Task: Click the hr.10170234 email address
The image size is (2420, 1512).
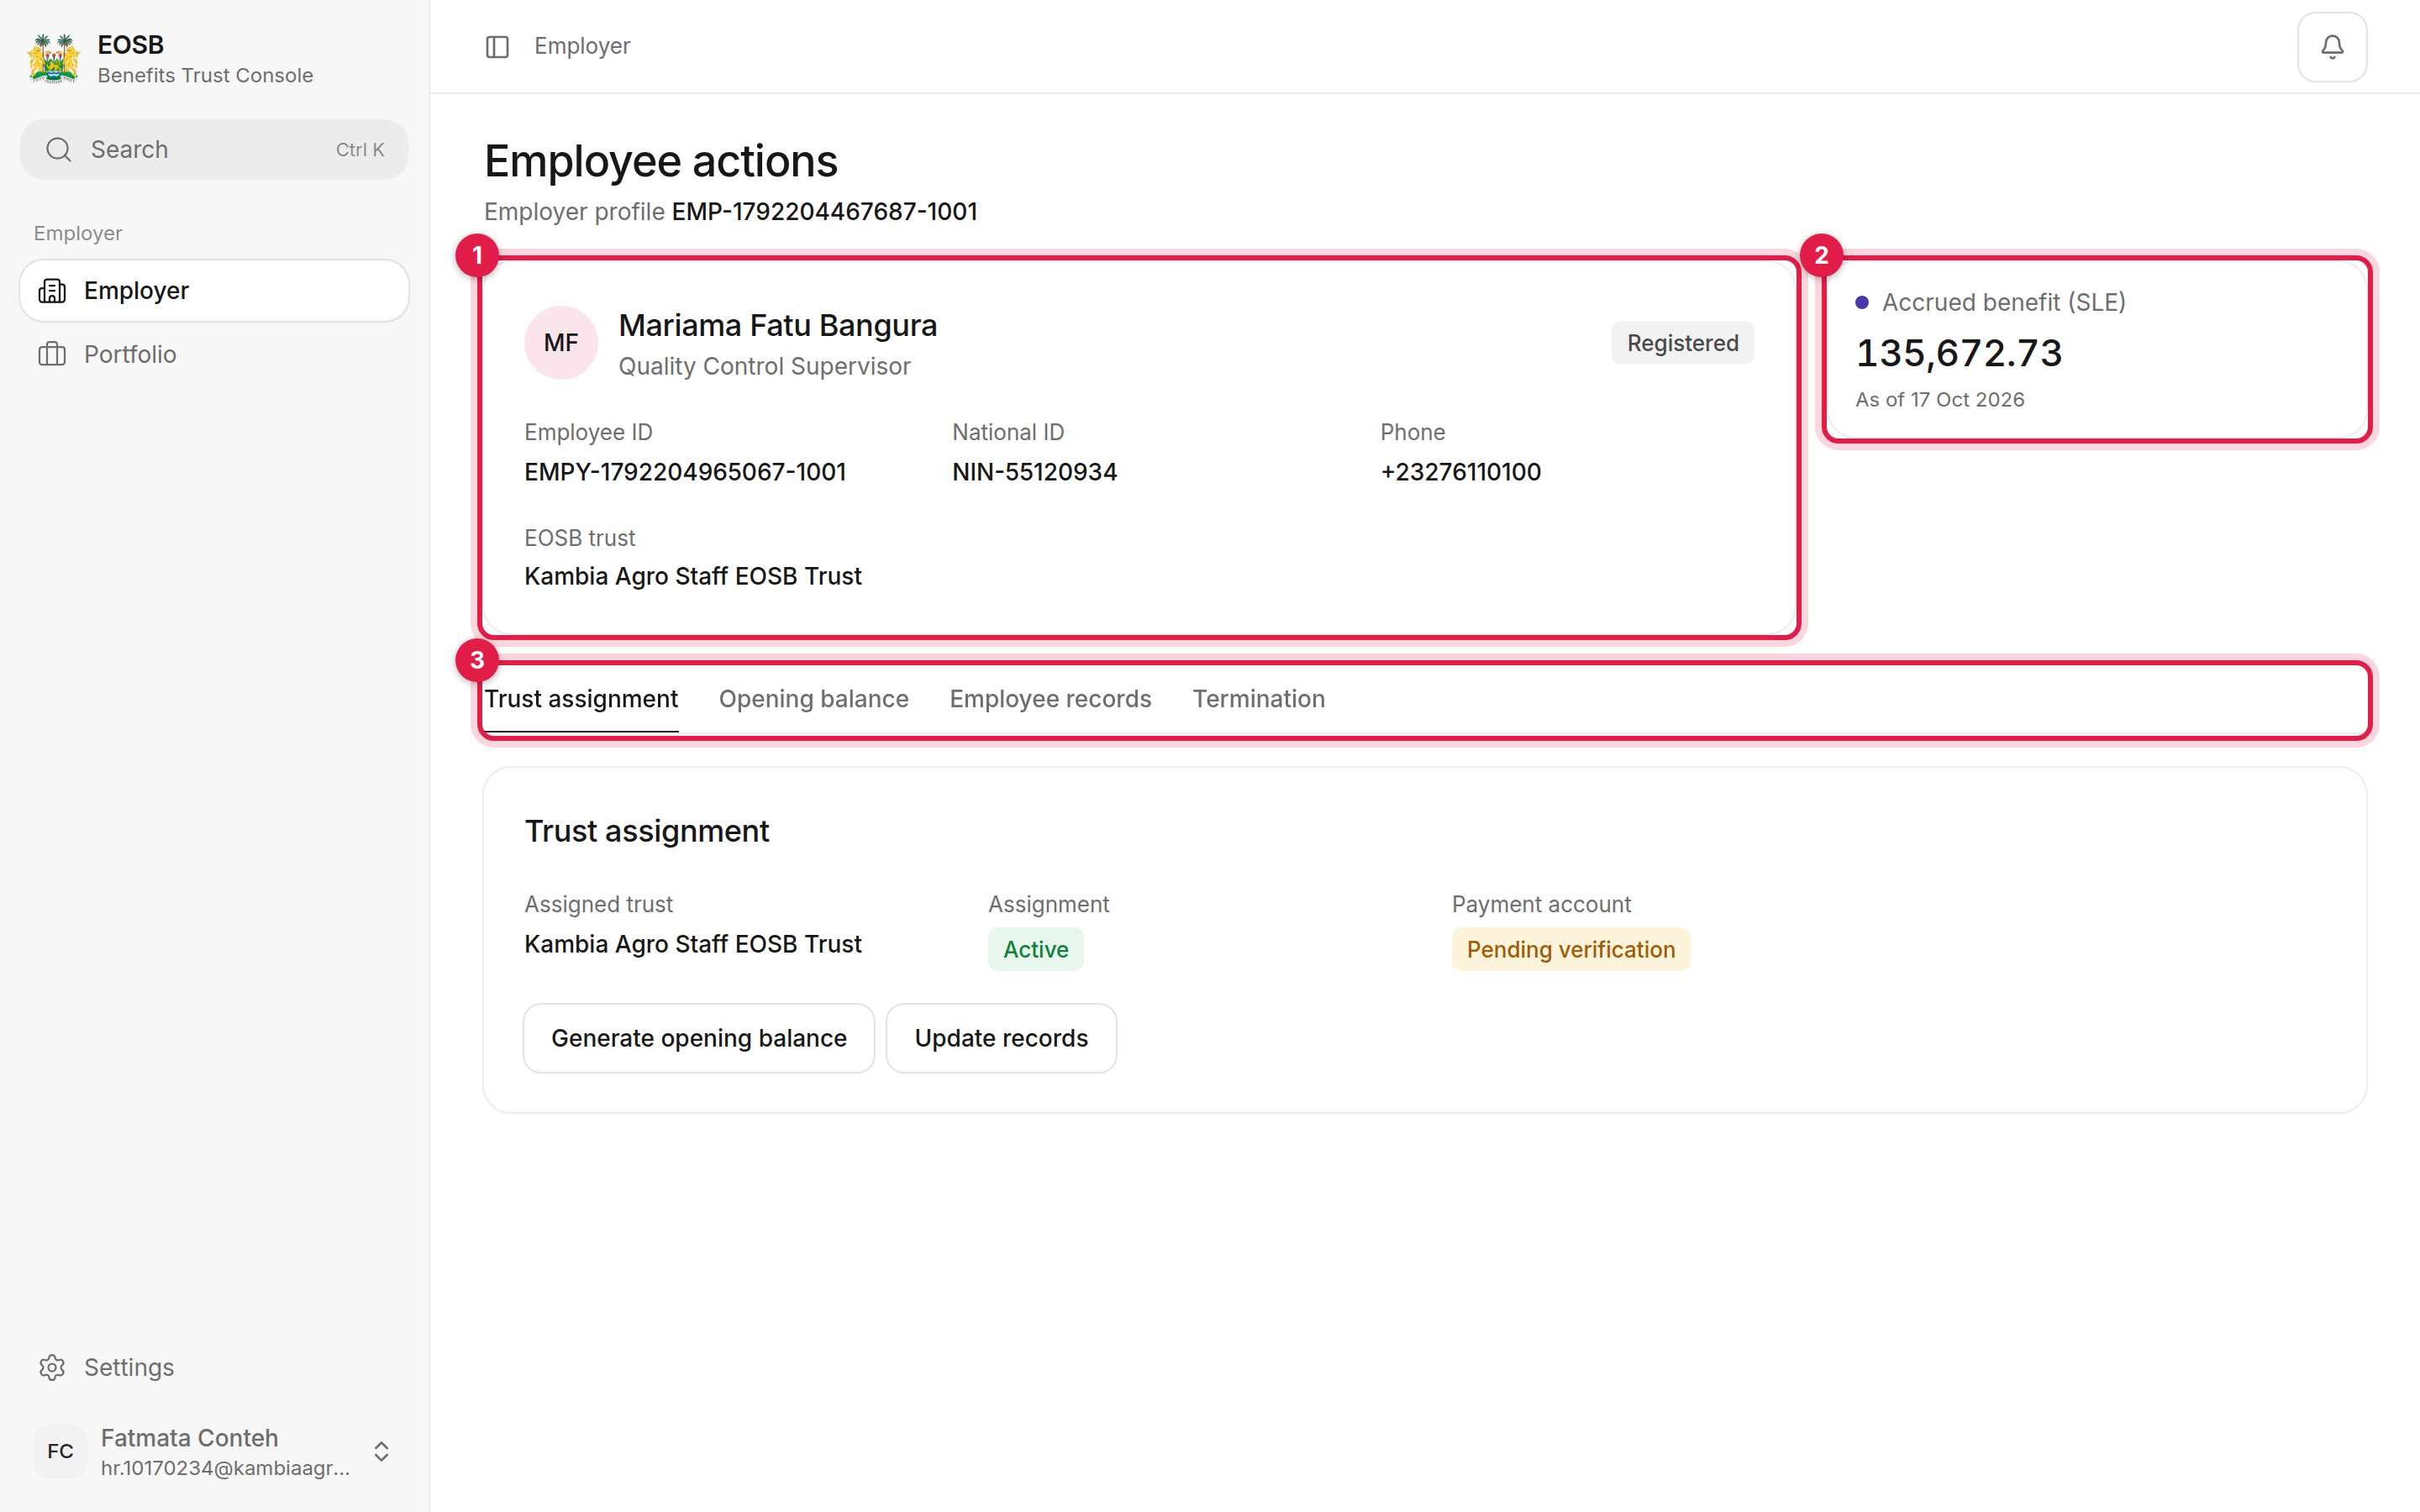Action: point(225,1468)
